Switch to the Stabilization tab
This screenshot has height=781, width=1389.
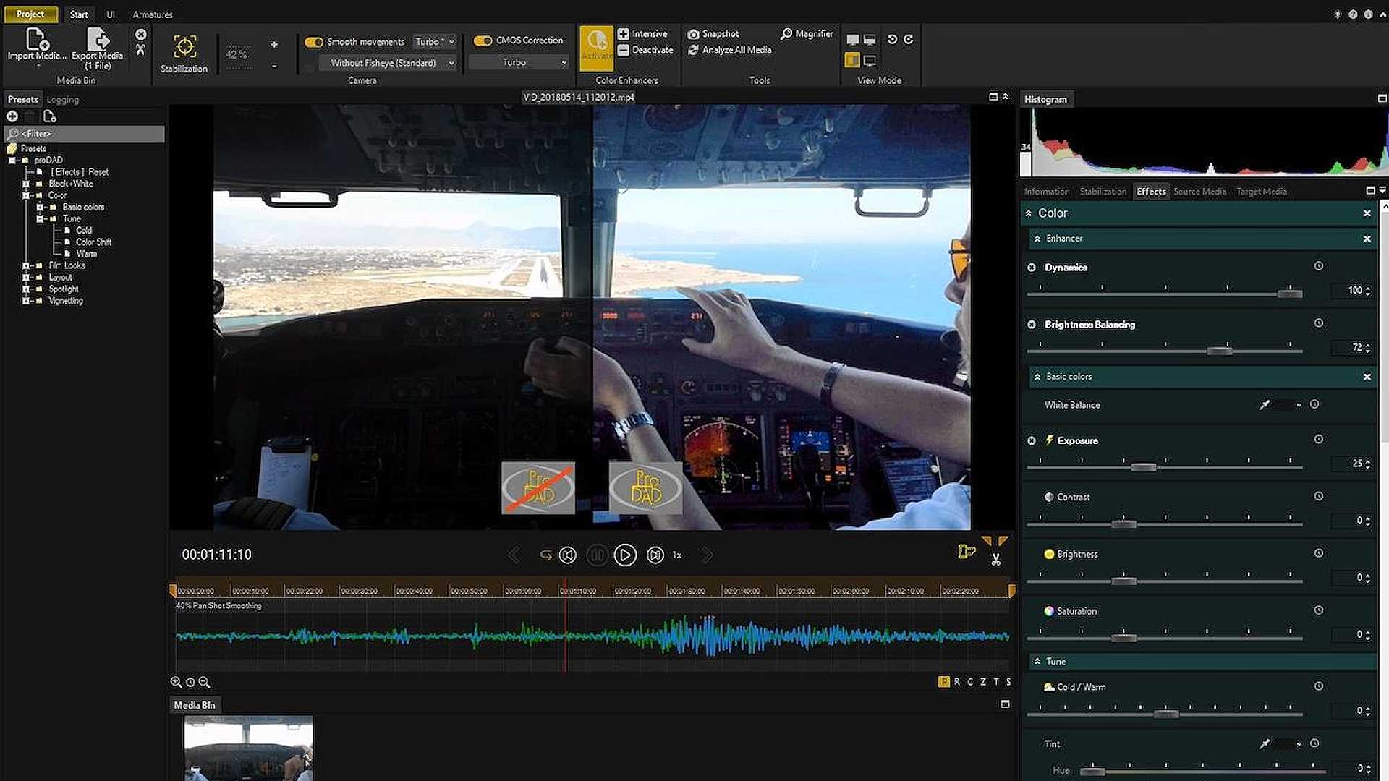[x=1103, y=192]
